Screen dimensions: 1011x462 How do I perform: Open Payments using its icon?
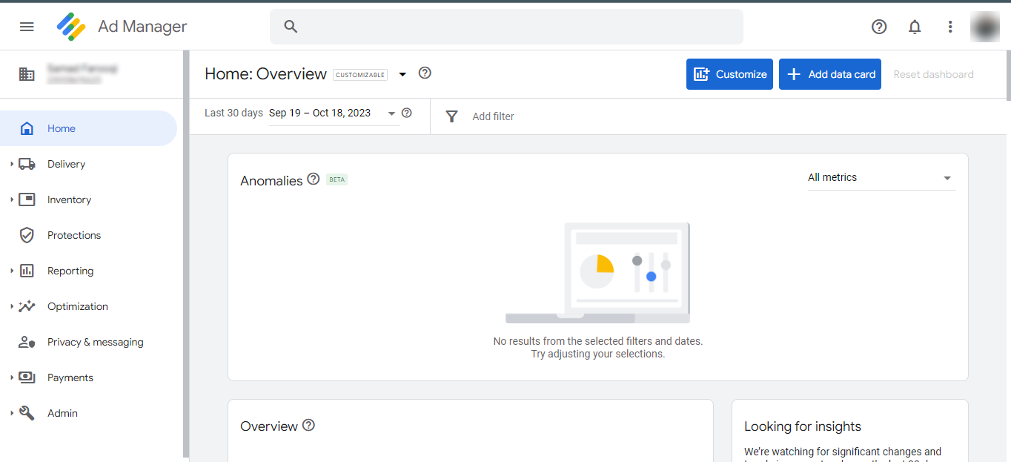click(27, 377)
